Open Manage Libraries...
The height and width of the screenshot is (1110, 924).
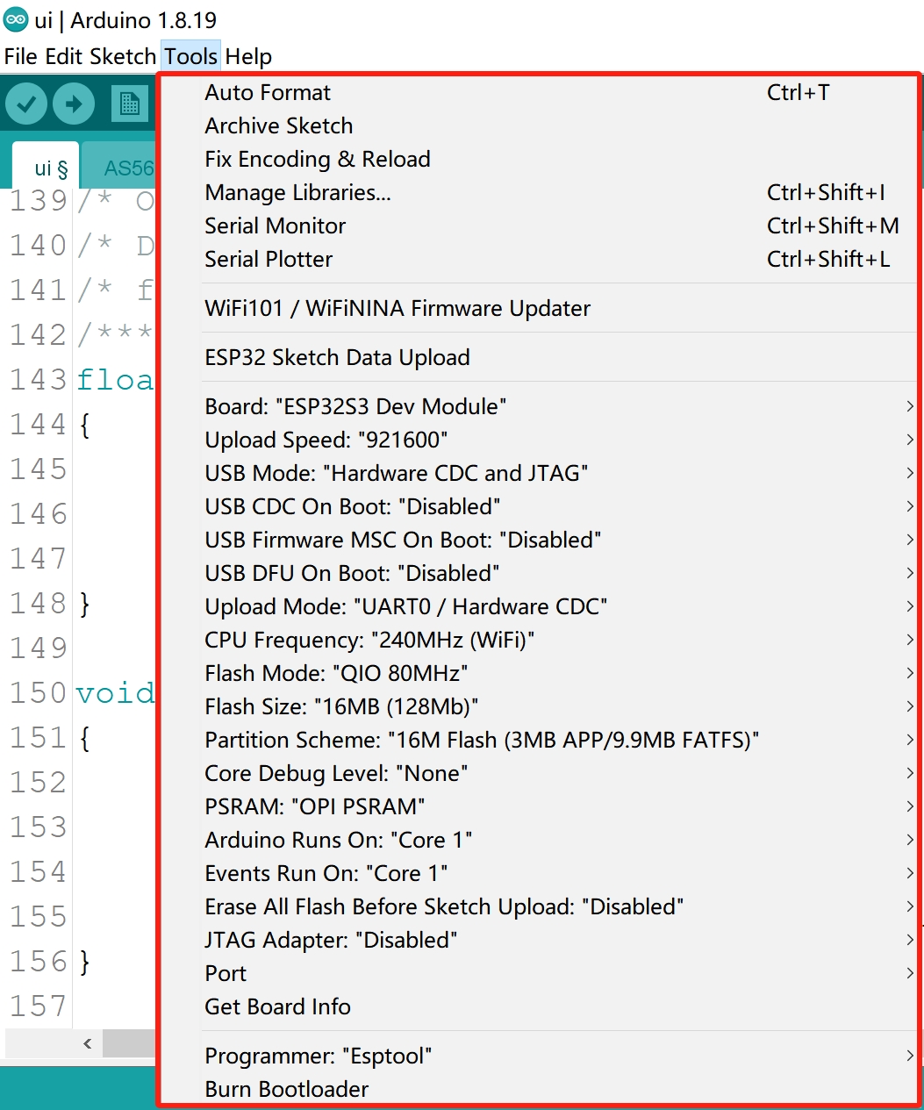[538, 192]
